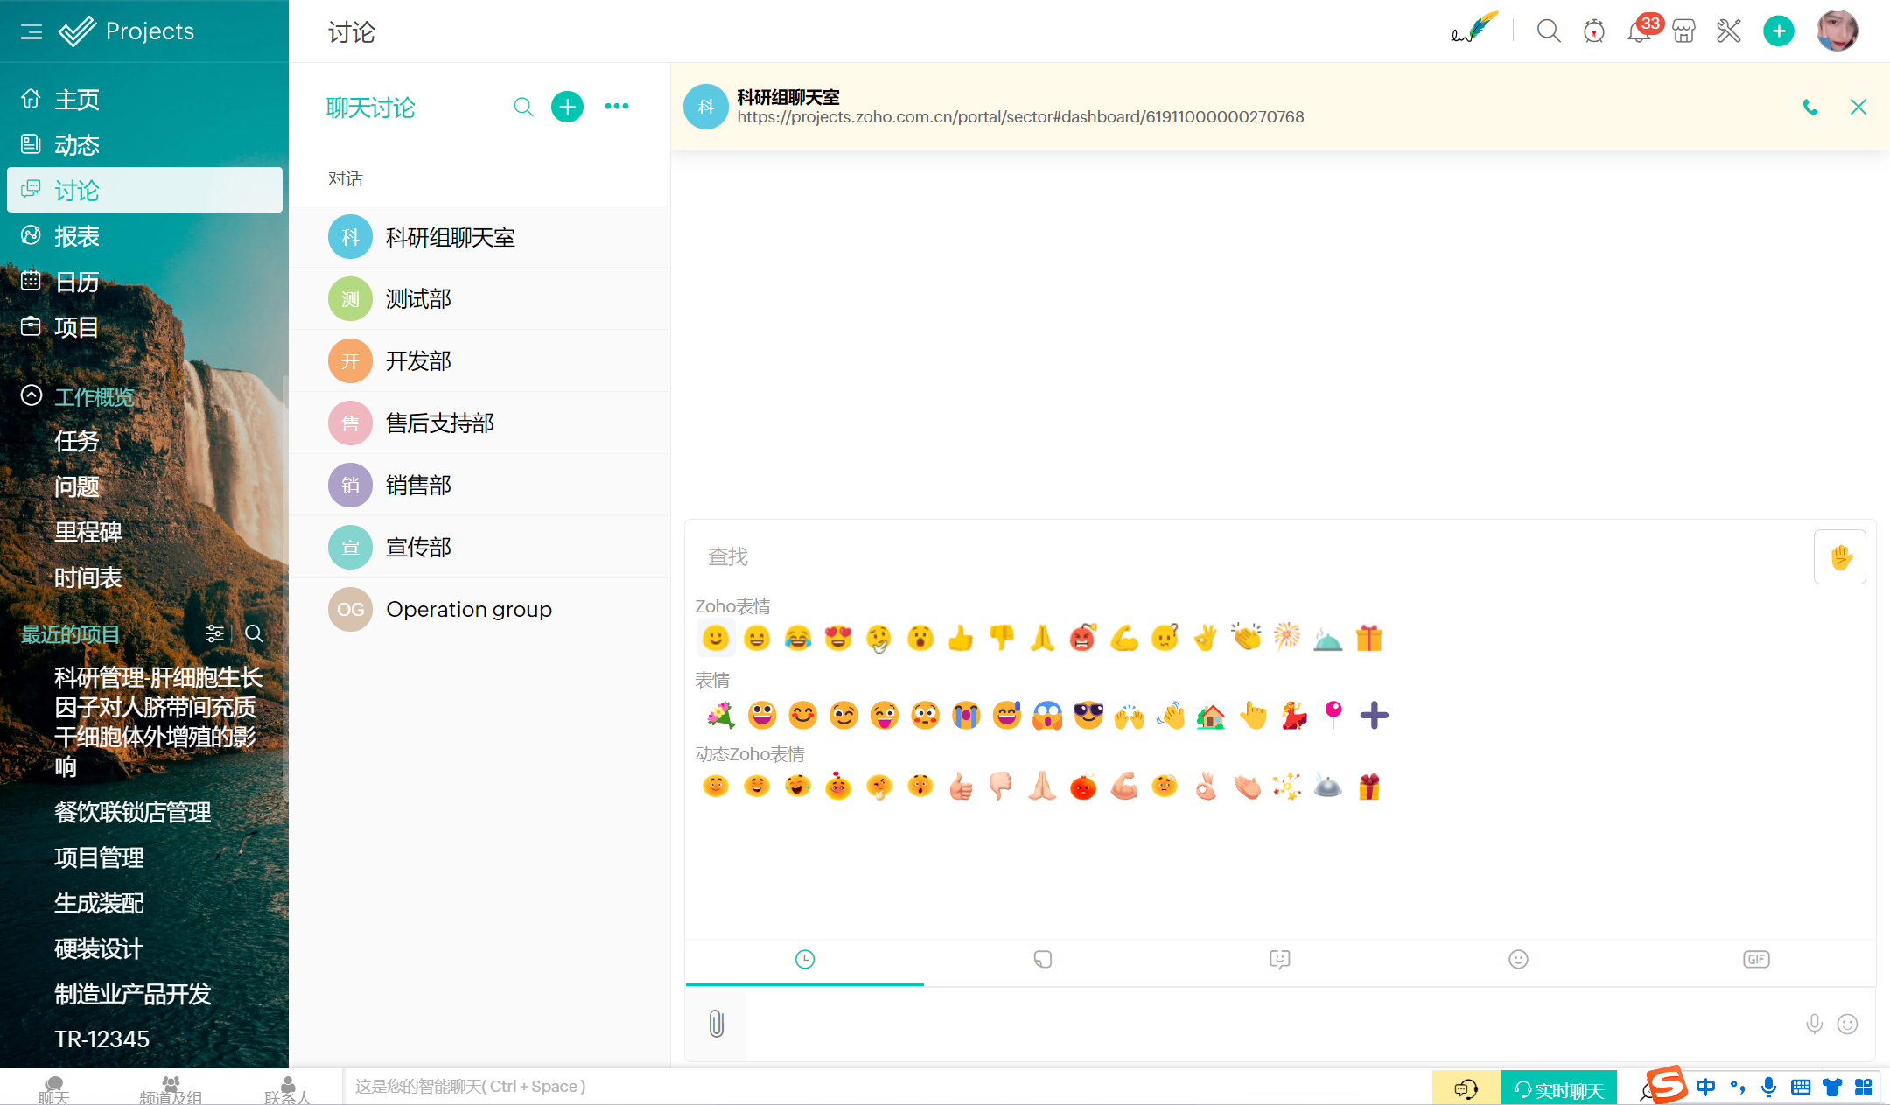Image resolution: width=1890 pixels, height=1105 pixels.
Task: Select the thumbs up Zoho emoji
Action: pyautogui.click(x=961, y=639)
